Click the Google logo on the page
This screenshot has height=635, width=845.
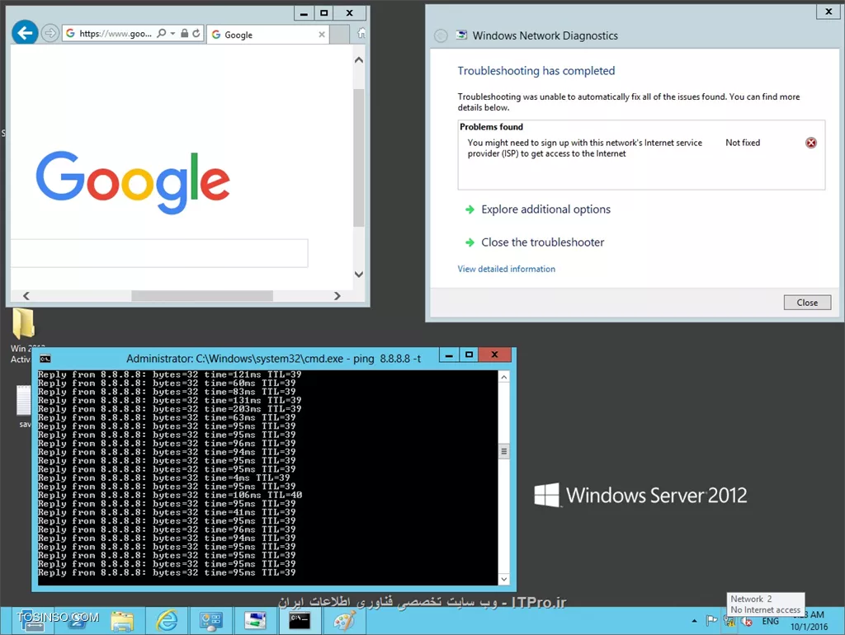click(x=133, y=181)
